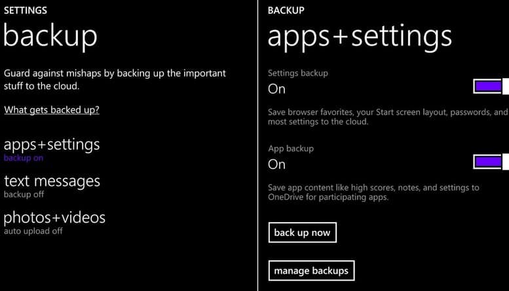Viewport: 509px width, 291px height.
Task: Click the BACKUP header on the right screen
Action: coord(286,10)
